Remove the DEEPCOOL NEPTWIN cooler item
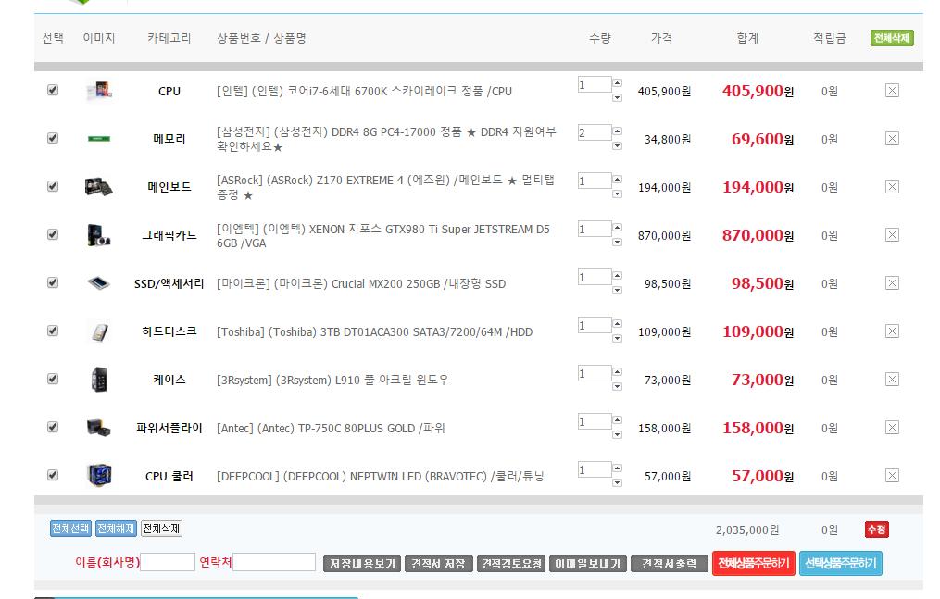Viewport: 940px width, 599px height. tap(892, 476)
